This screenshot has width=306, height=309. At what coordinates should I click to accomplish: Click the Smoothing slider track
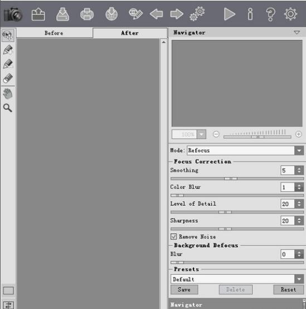pyautogui.click(x=237, y=179)
